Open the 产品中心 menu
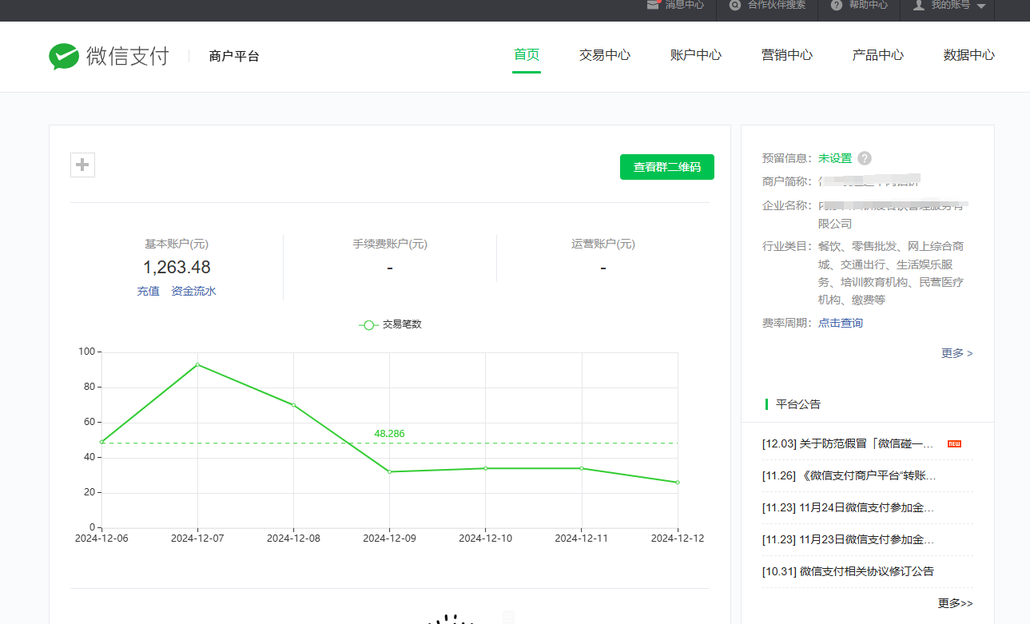The image size is (1030, 624). [878, 55]
